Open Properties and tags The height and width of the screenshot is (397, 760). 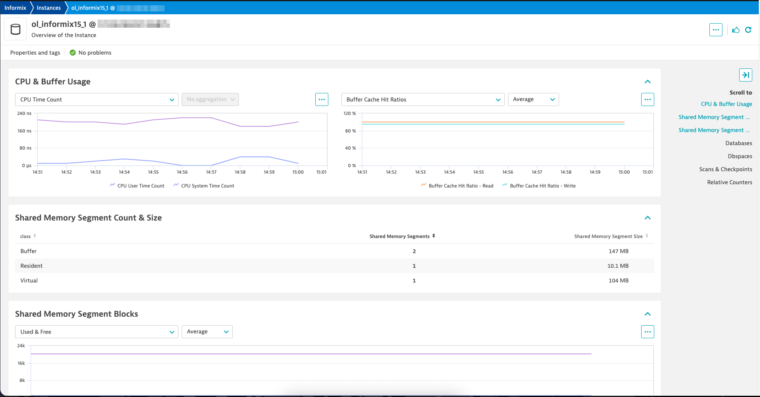coord(35,53)
